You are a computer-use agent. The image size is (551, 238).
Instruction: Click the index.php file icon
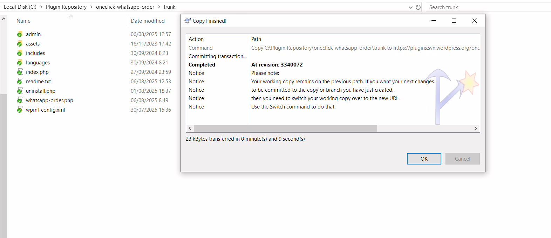20,72
